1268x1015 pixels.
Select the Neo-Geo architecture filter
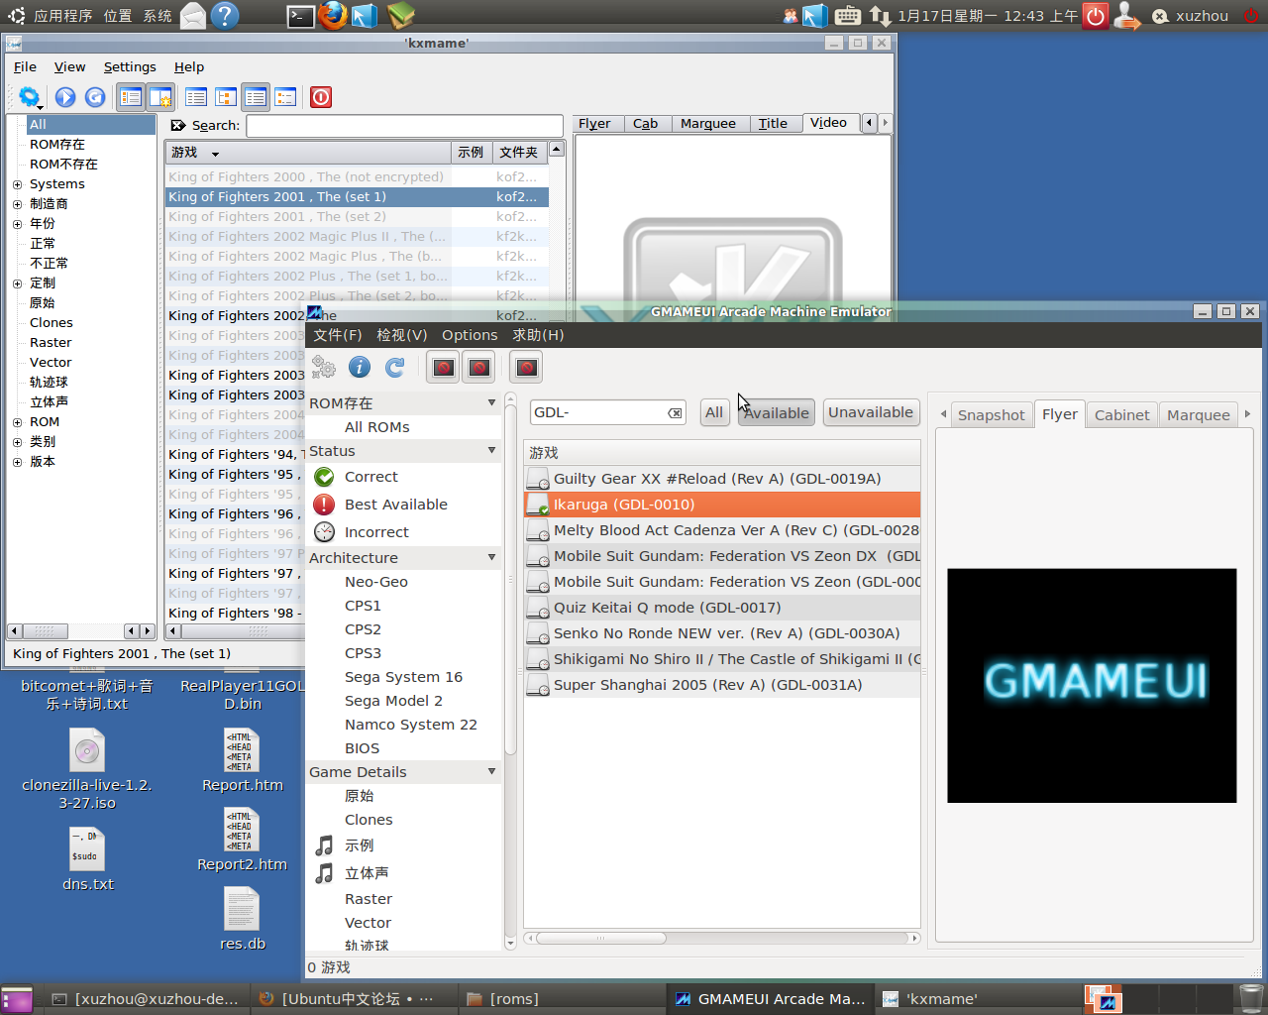coord(376,582)
